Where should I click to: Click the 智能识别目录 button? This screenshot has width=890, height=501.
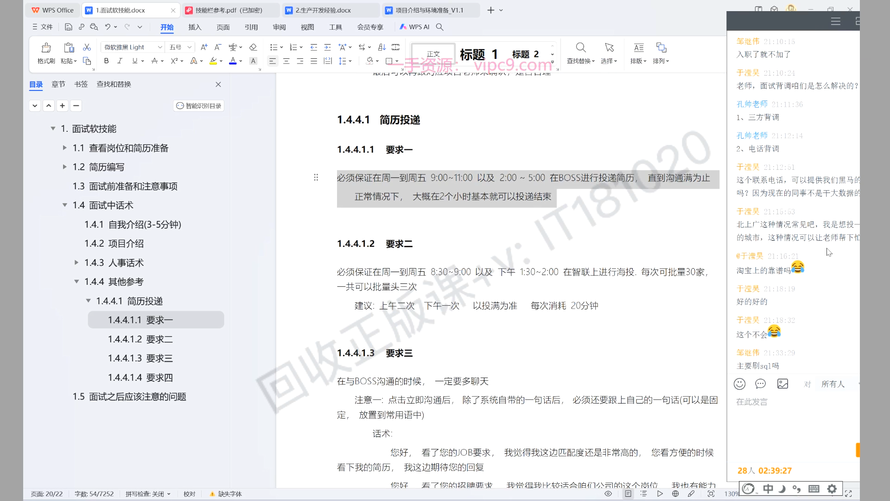tap(199, 106)
